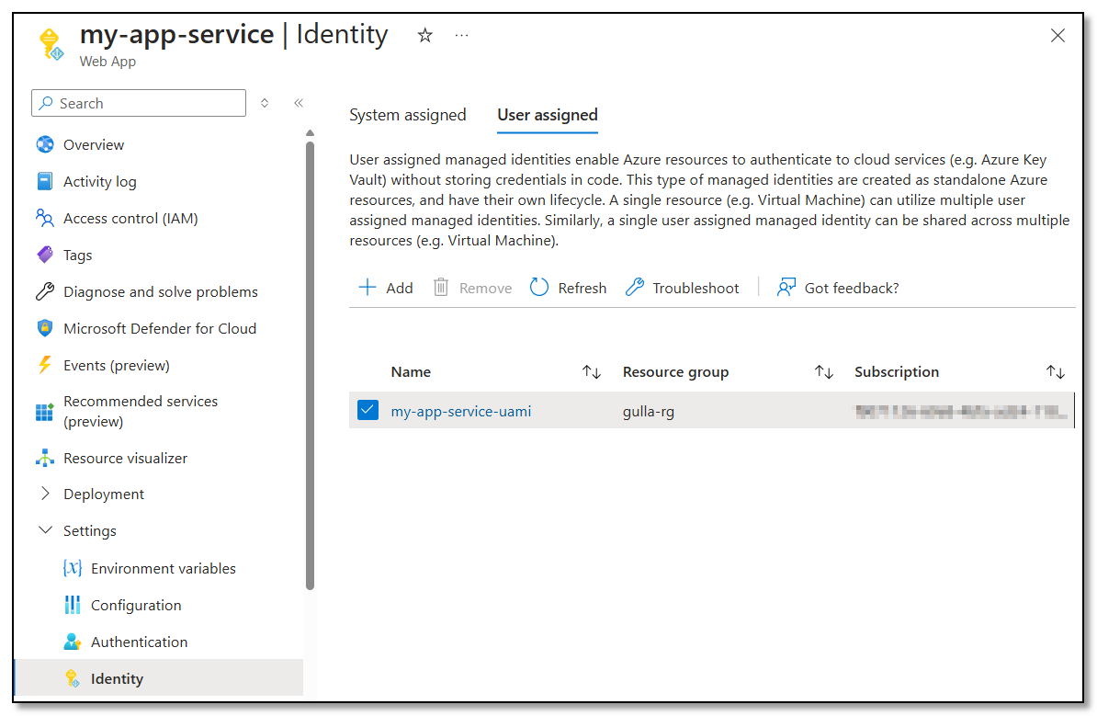The height and width of the screenshot is (716, 1097).
Task: Open Activity log
Action: [100, 181]
